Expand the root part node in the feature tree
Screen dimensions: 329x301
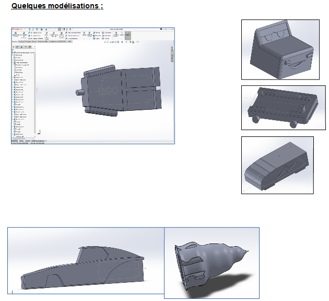tap(13, 53)
